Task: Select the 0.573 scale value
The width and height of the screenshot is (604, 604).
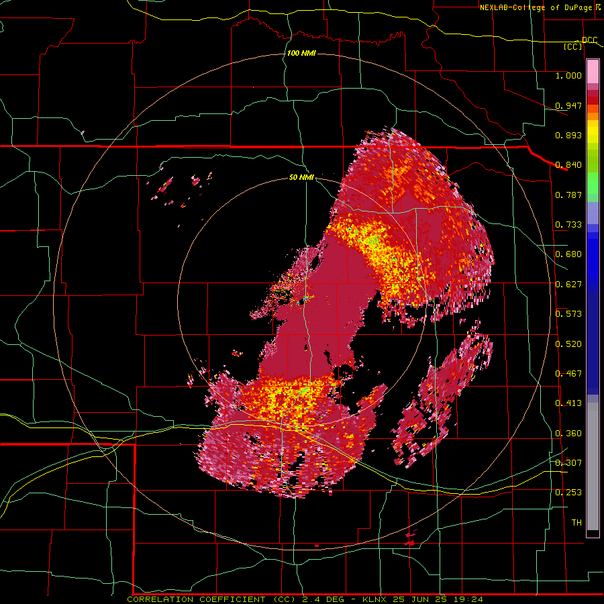Action: (568, 314)
